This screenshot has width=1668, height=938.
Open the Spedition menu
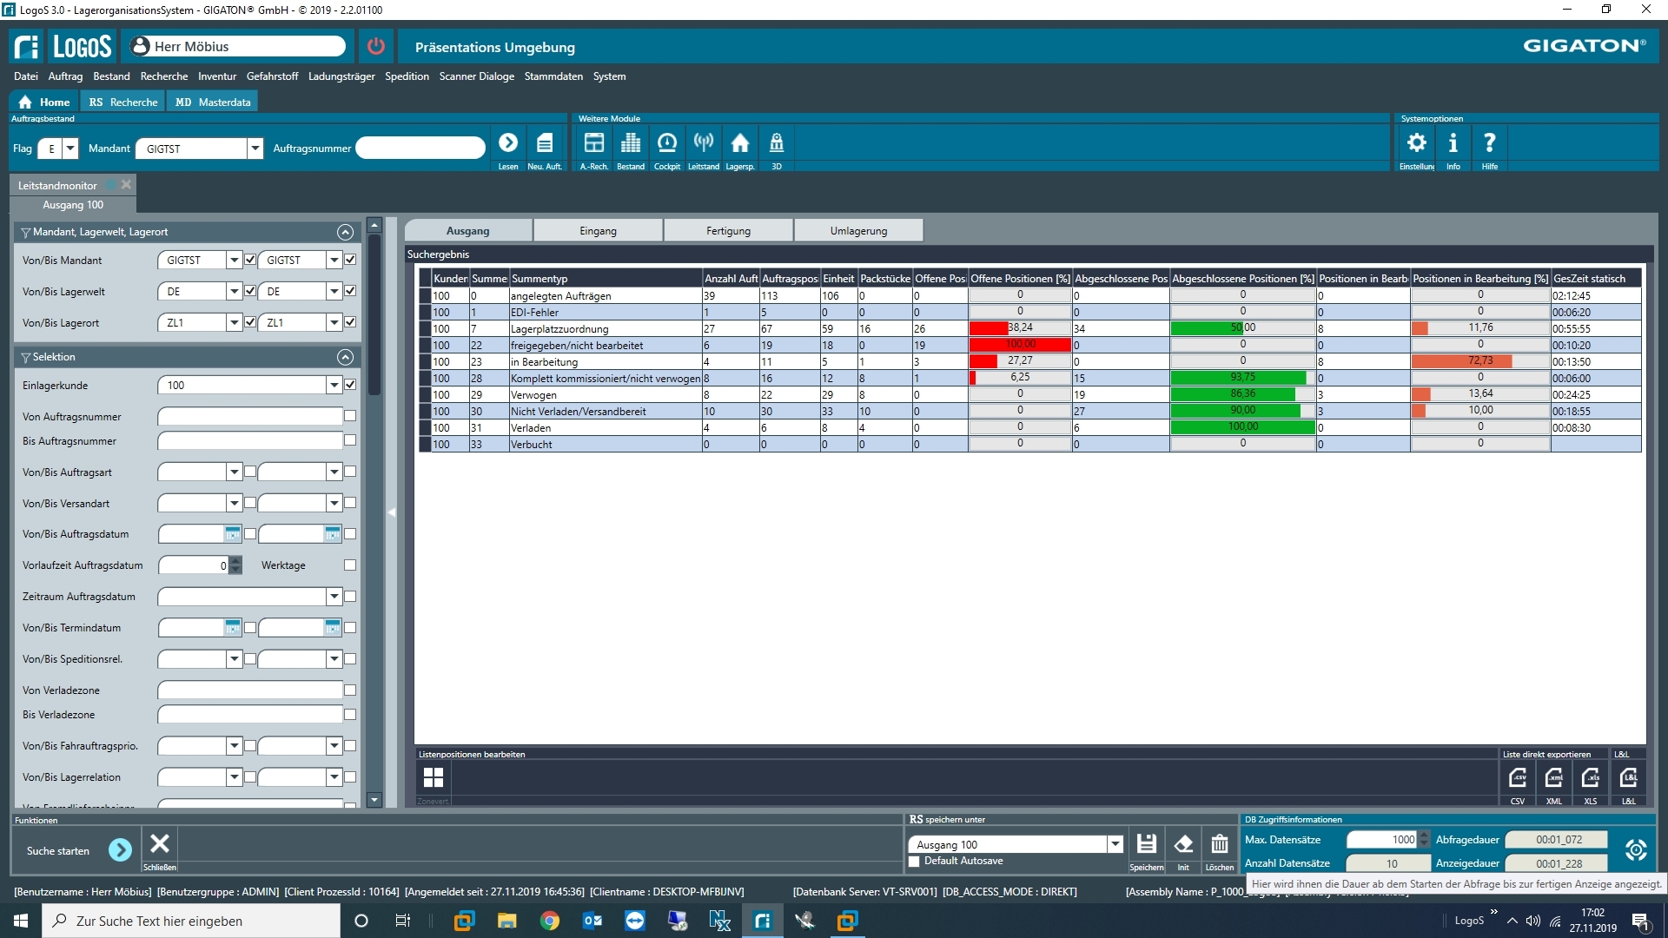407,76
